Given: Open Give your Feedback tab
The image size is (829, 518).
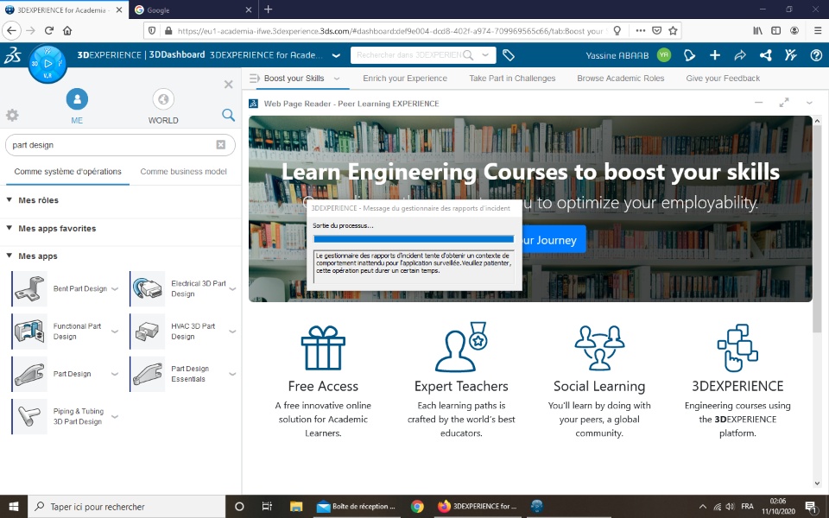Looking at the screenshot, I should coord(723,79).
